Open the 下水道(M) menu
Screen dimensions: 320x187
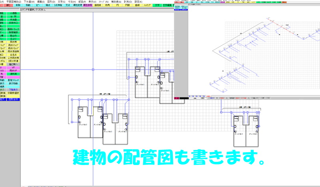30,2
